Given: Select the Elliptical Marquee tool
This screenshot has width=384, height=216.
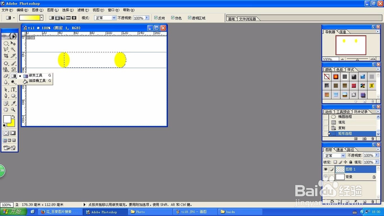Looking at the screenshot, I should pyautogui.click(x=6, y=43).
